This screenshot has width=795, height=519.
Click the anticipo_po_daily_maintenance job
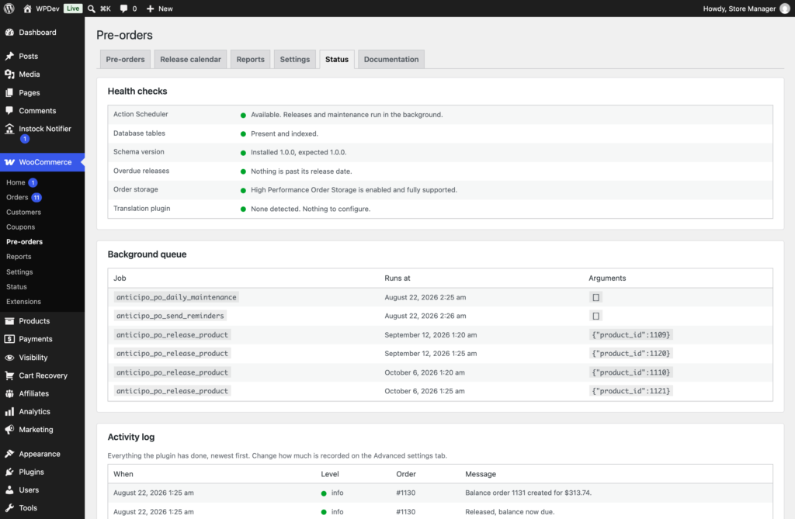(176, 297)
